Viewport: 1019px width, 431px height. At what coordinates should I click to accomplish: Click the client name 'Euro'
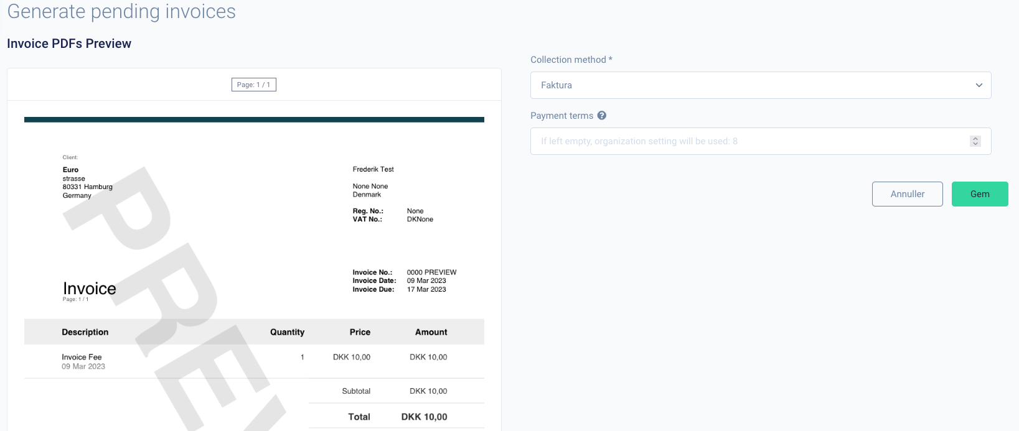click(70, 170)
